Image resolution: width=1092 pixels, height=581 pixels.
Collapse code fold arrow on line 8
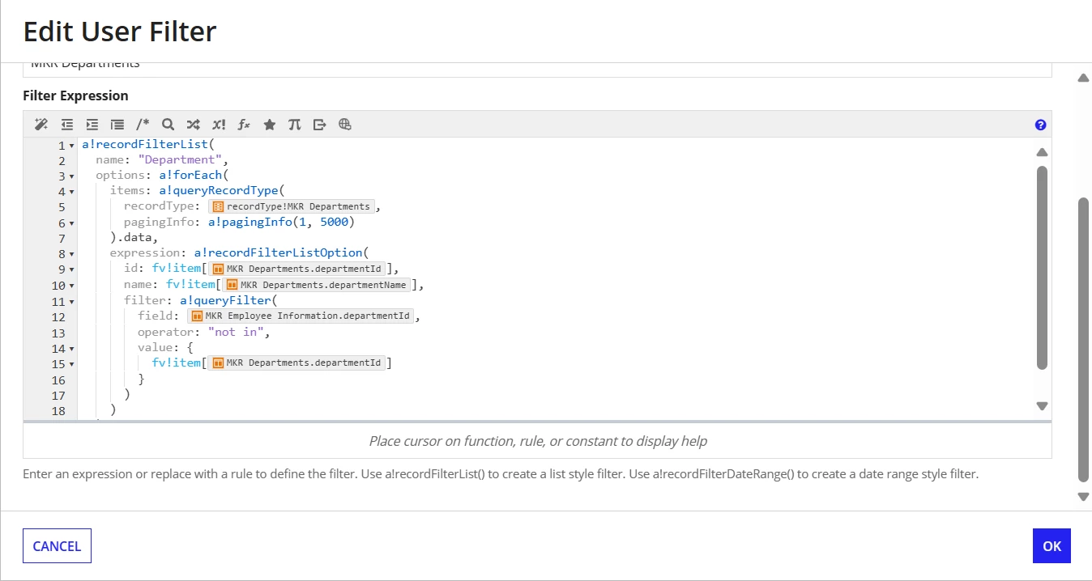click(72, 255)
